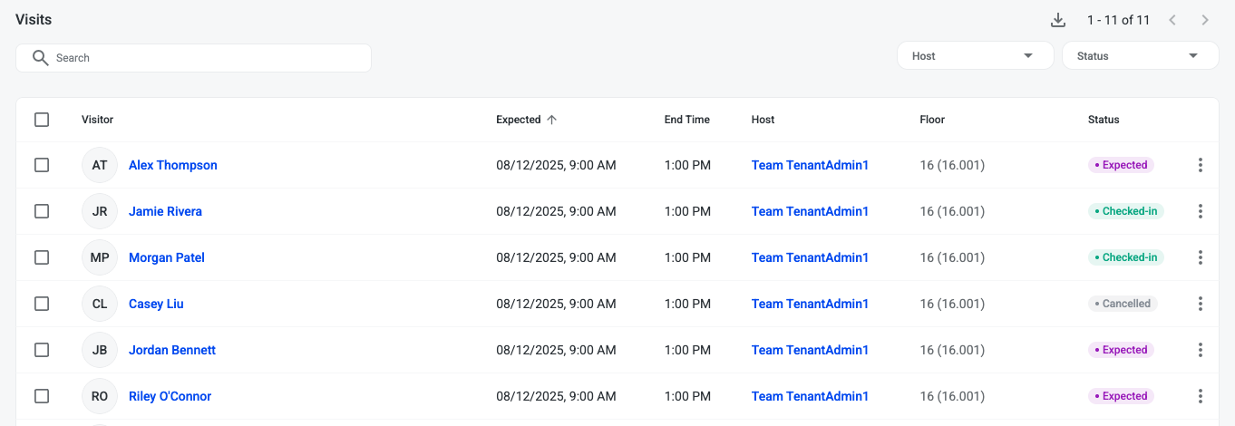Click Team TenantAdmin1 host for Casey Liu
Image resolution: width=1235 pixels, height=426 pixels.
pyautogui.click(x=810, y=304)
